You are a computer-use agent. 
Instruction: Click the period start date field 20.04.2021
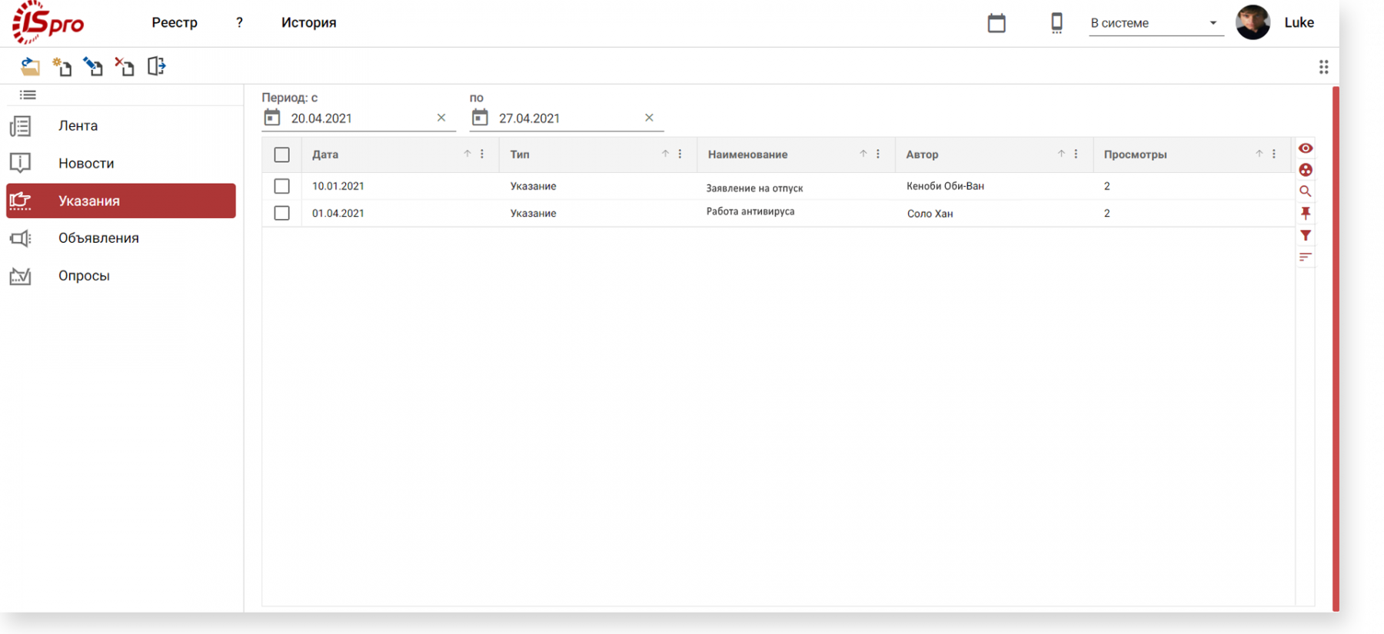tap(358, 118)
